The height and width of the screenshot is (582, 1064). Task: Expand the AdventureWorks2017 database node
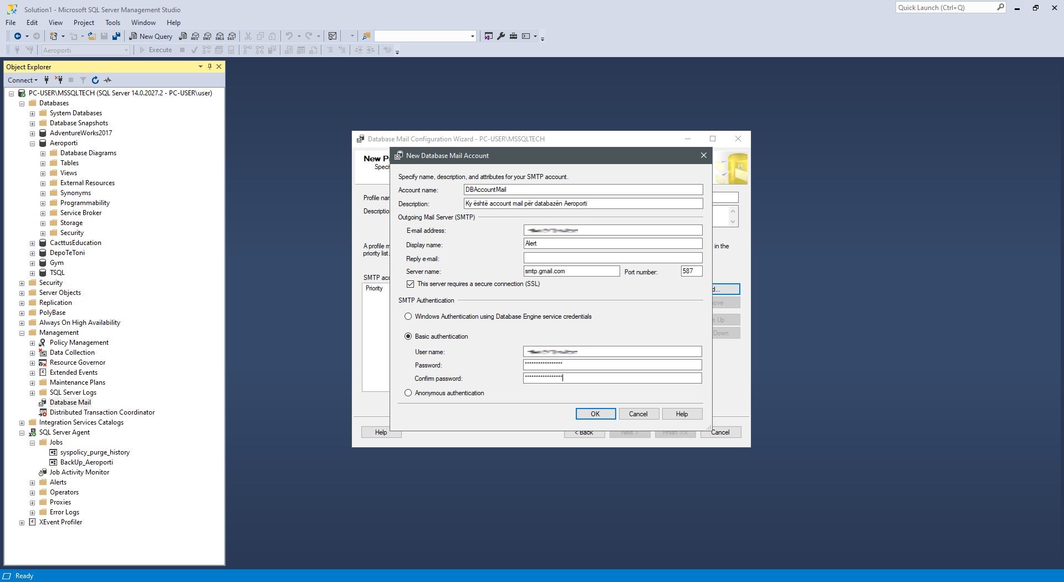pyautogui.click(x=32, y=134)
